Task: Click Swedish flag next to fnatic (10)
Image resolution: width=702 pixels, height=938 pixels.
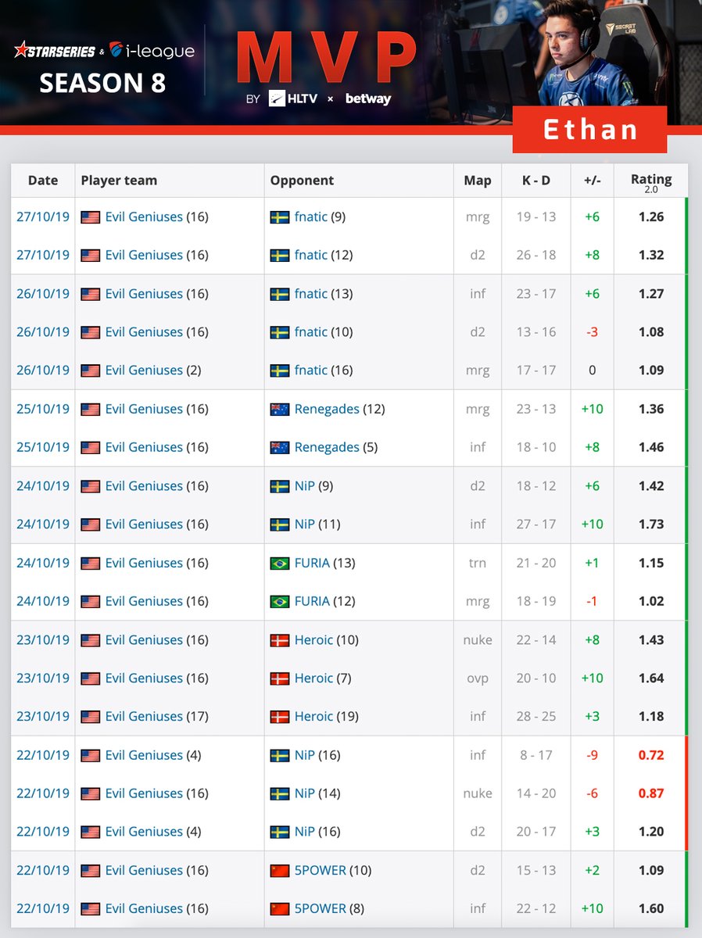Action: [279, 331]
